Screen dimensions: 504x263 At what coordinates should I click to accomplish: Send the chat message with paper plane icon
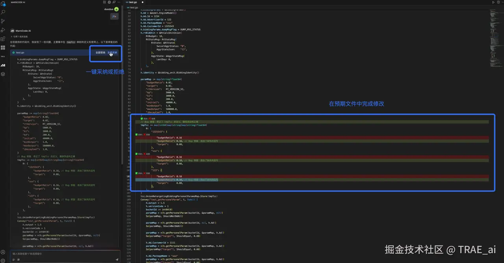pos(117,259)
